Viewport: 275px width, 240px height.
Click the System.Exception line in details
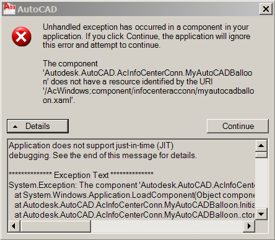[131, 185]
